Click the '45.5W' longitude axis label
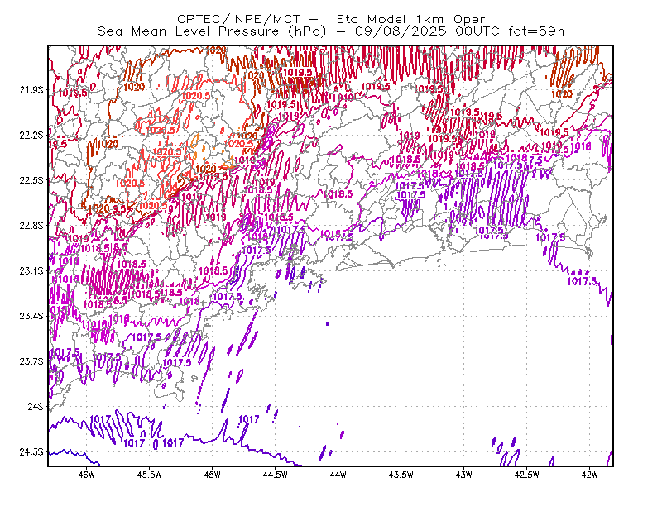662x511 pixels. pyautogui.click(x=150, y=475)
